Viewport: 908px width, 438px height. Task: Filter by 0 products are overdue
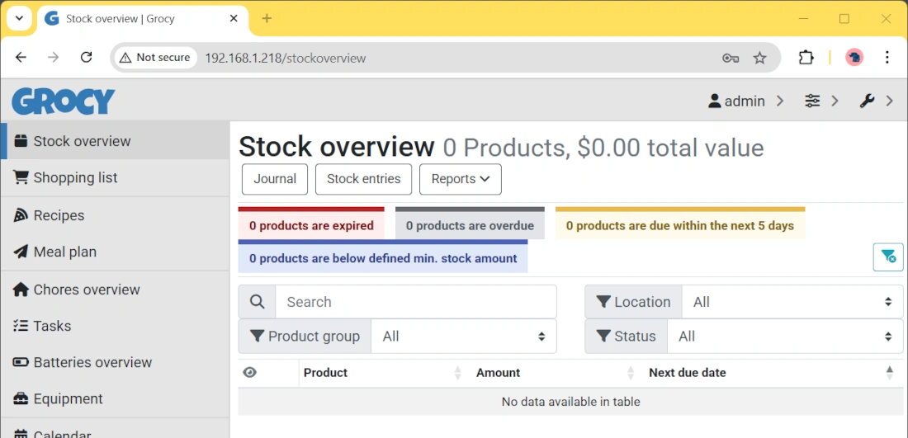[x=470, y=224]
